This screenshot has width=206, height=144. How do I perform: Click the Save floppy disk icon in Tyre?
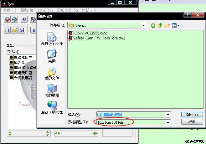point(22,30)
